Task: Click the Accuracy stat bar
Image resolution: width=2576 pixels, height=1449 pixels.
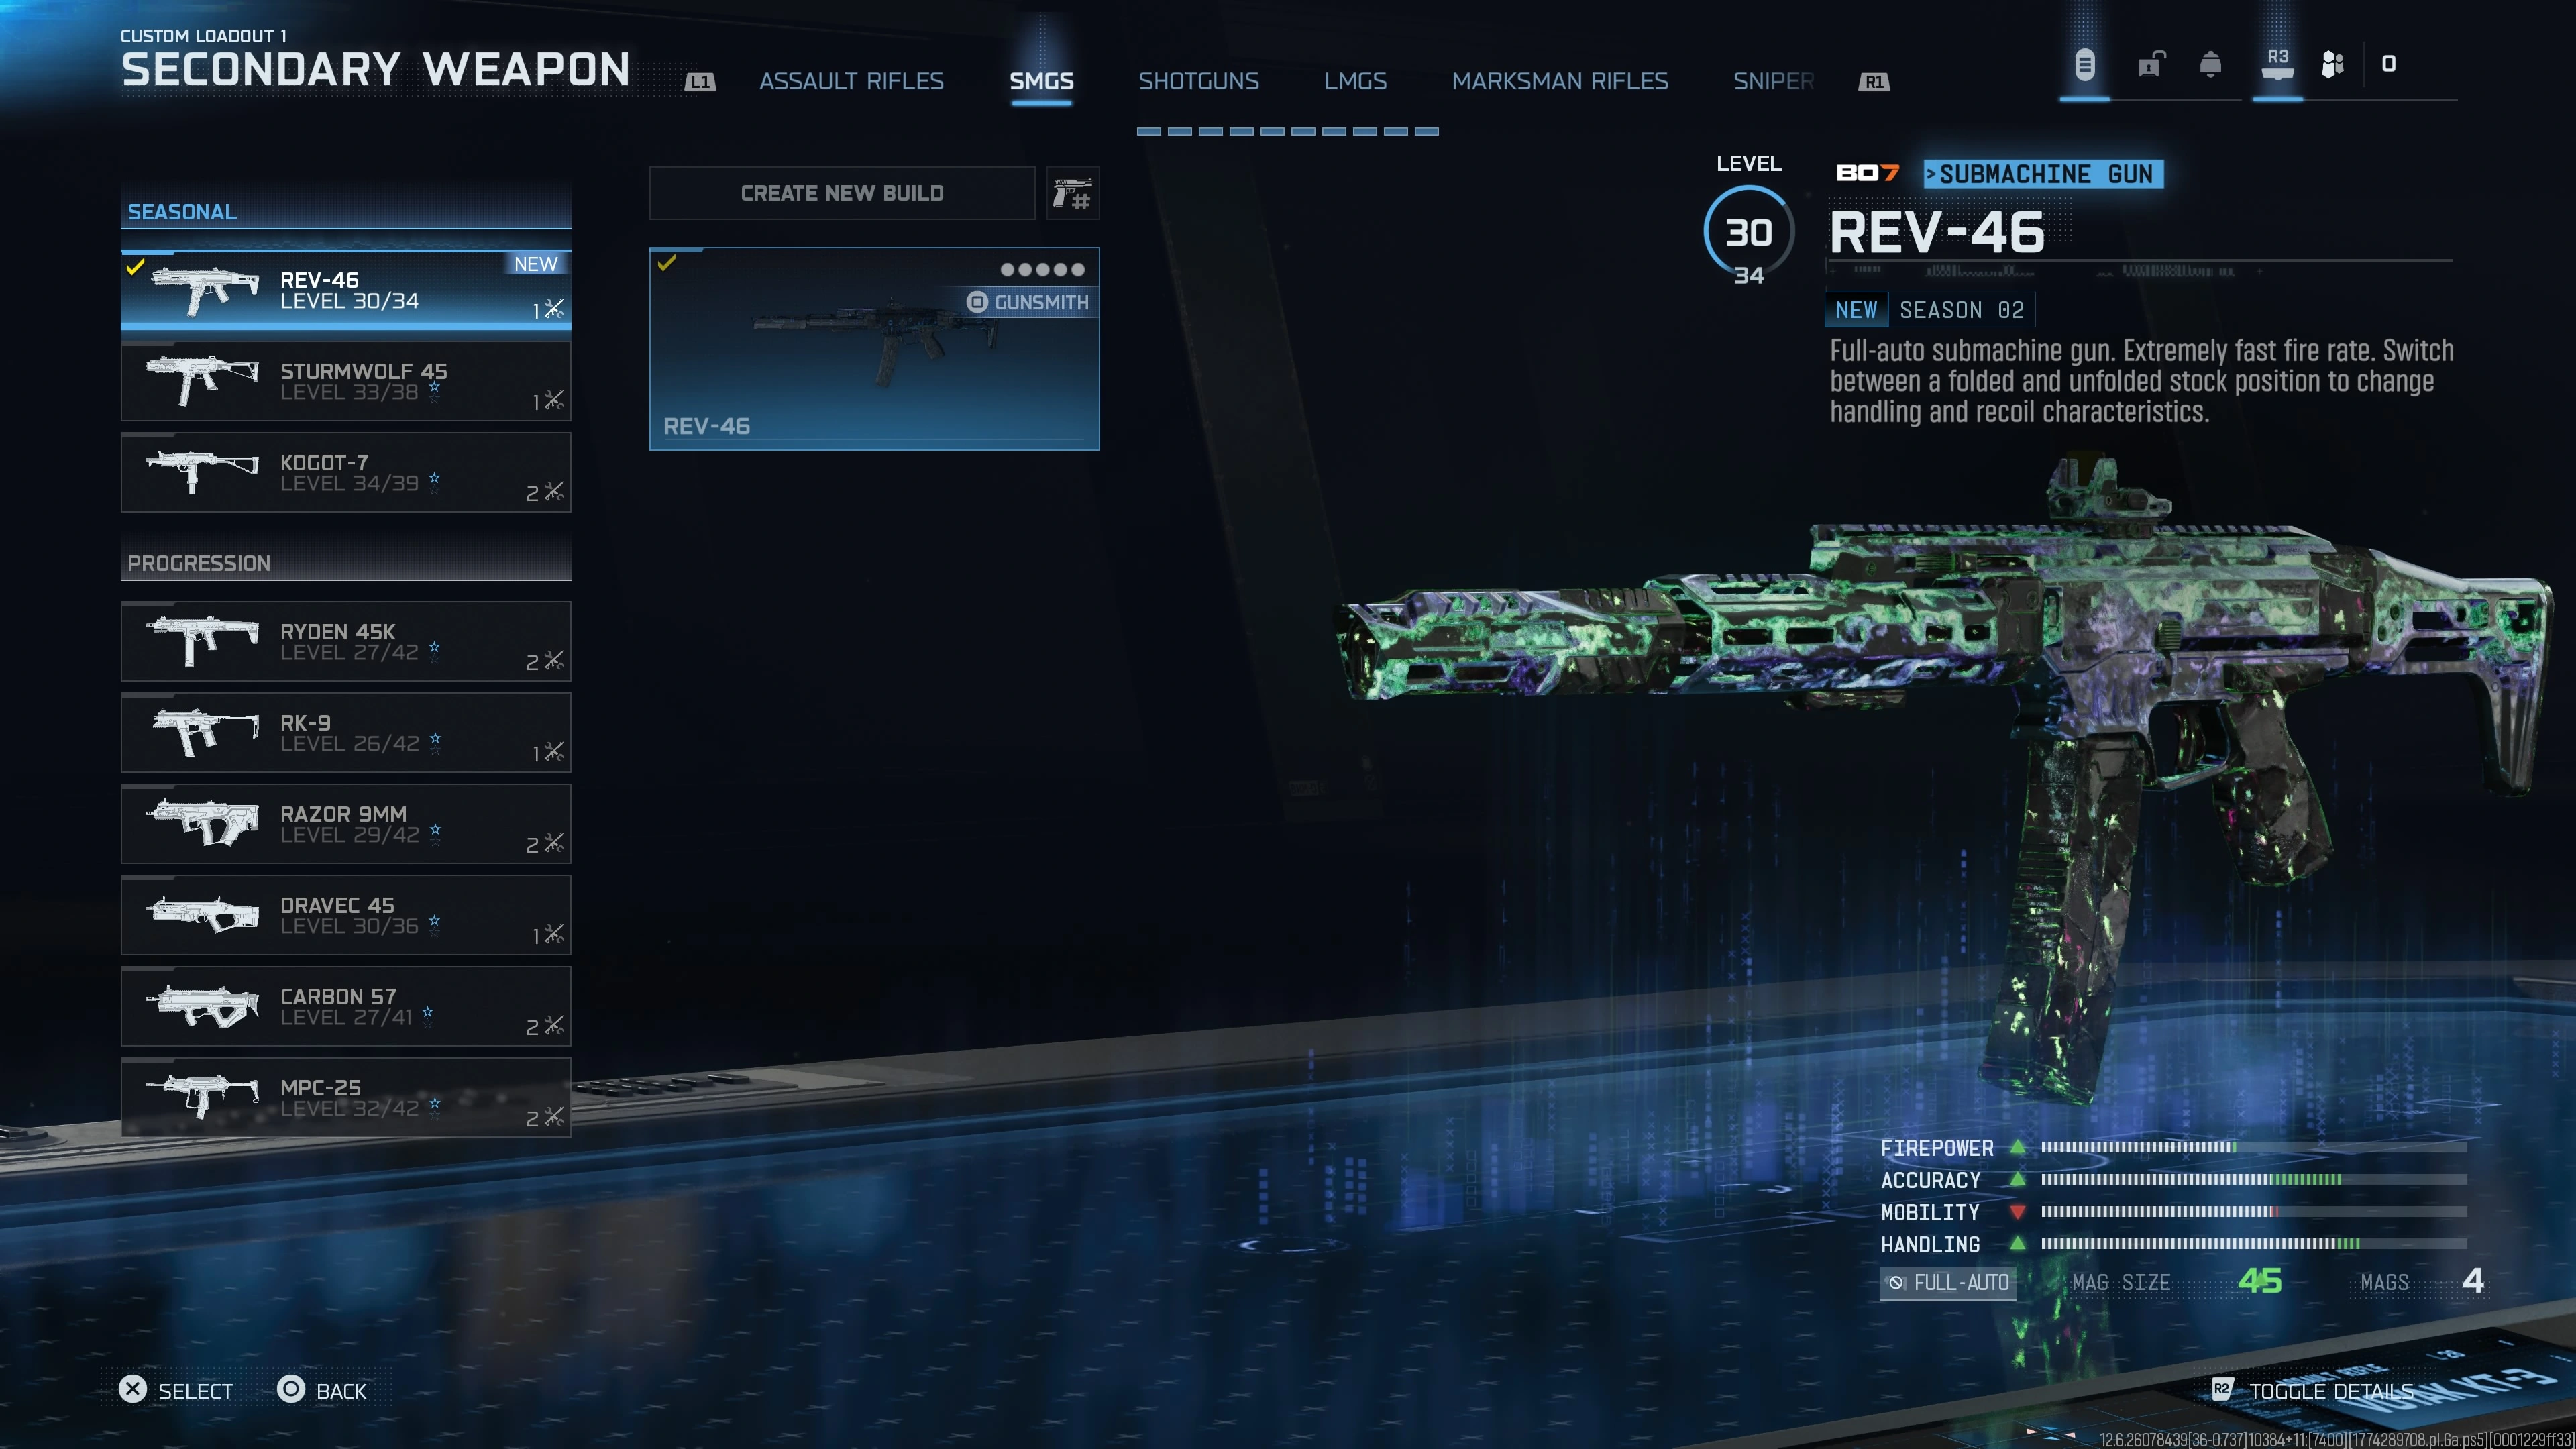Action: [2253, 1180]
